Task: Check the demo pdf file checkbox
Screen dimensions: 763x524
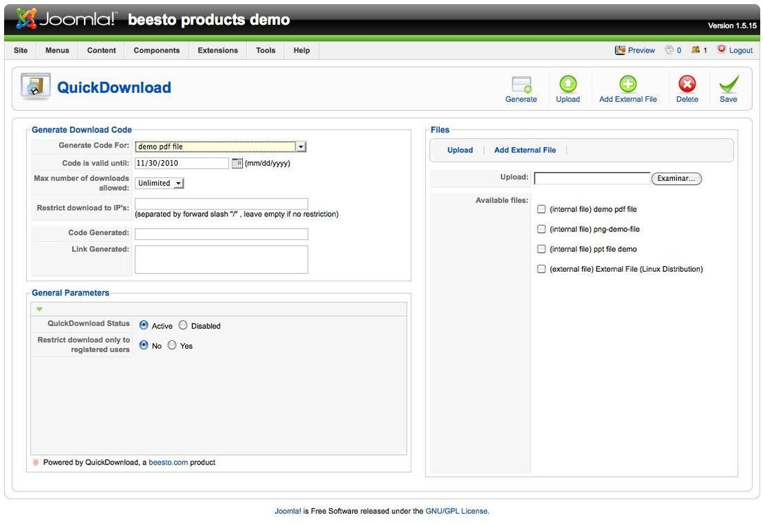Action: 541,209
